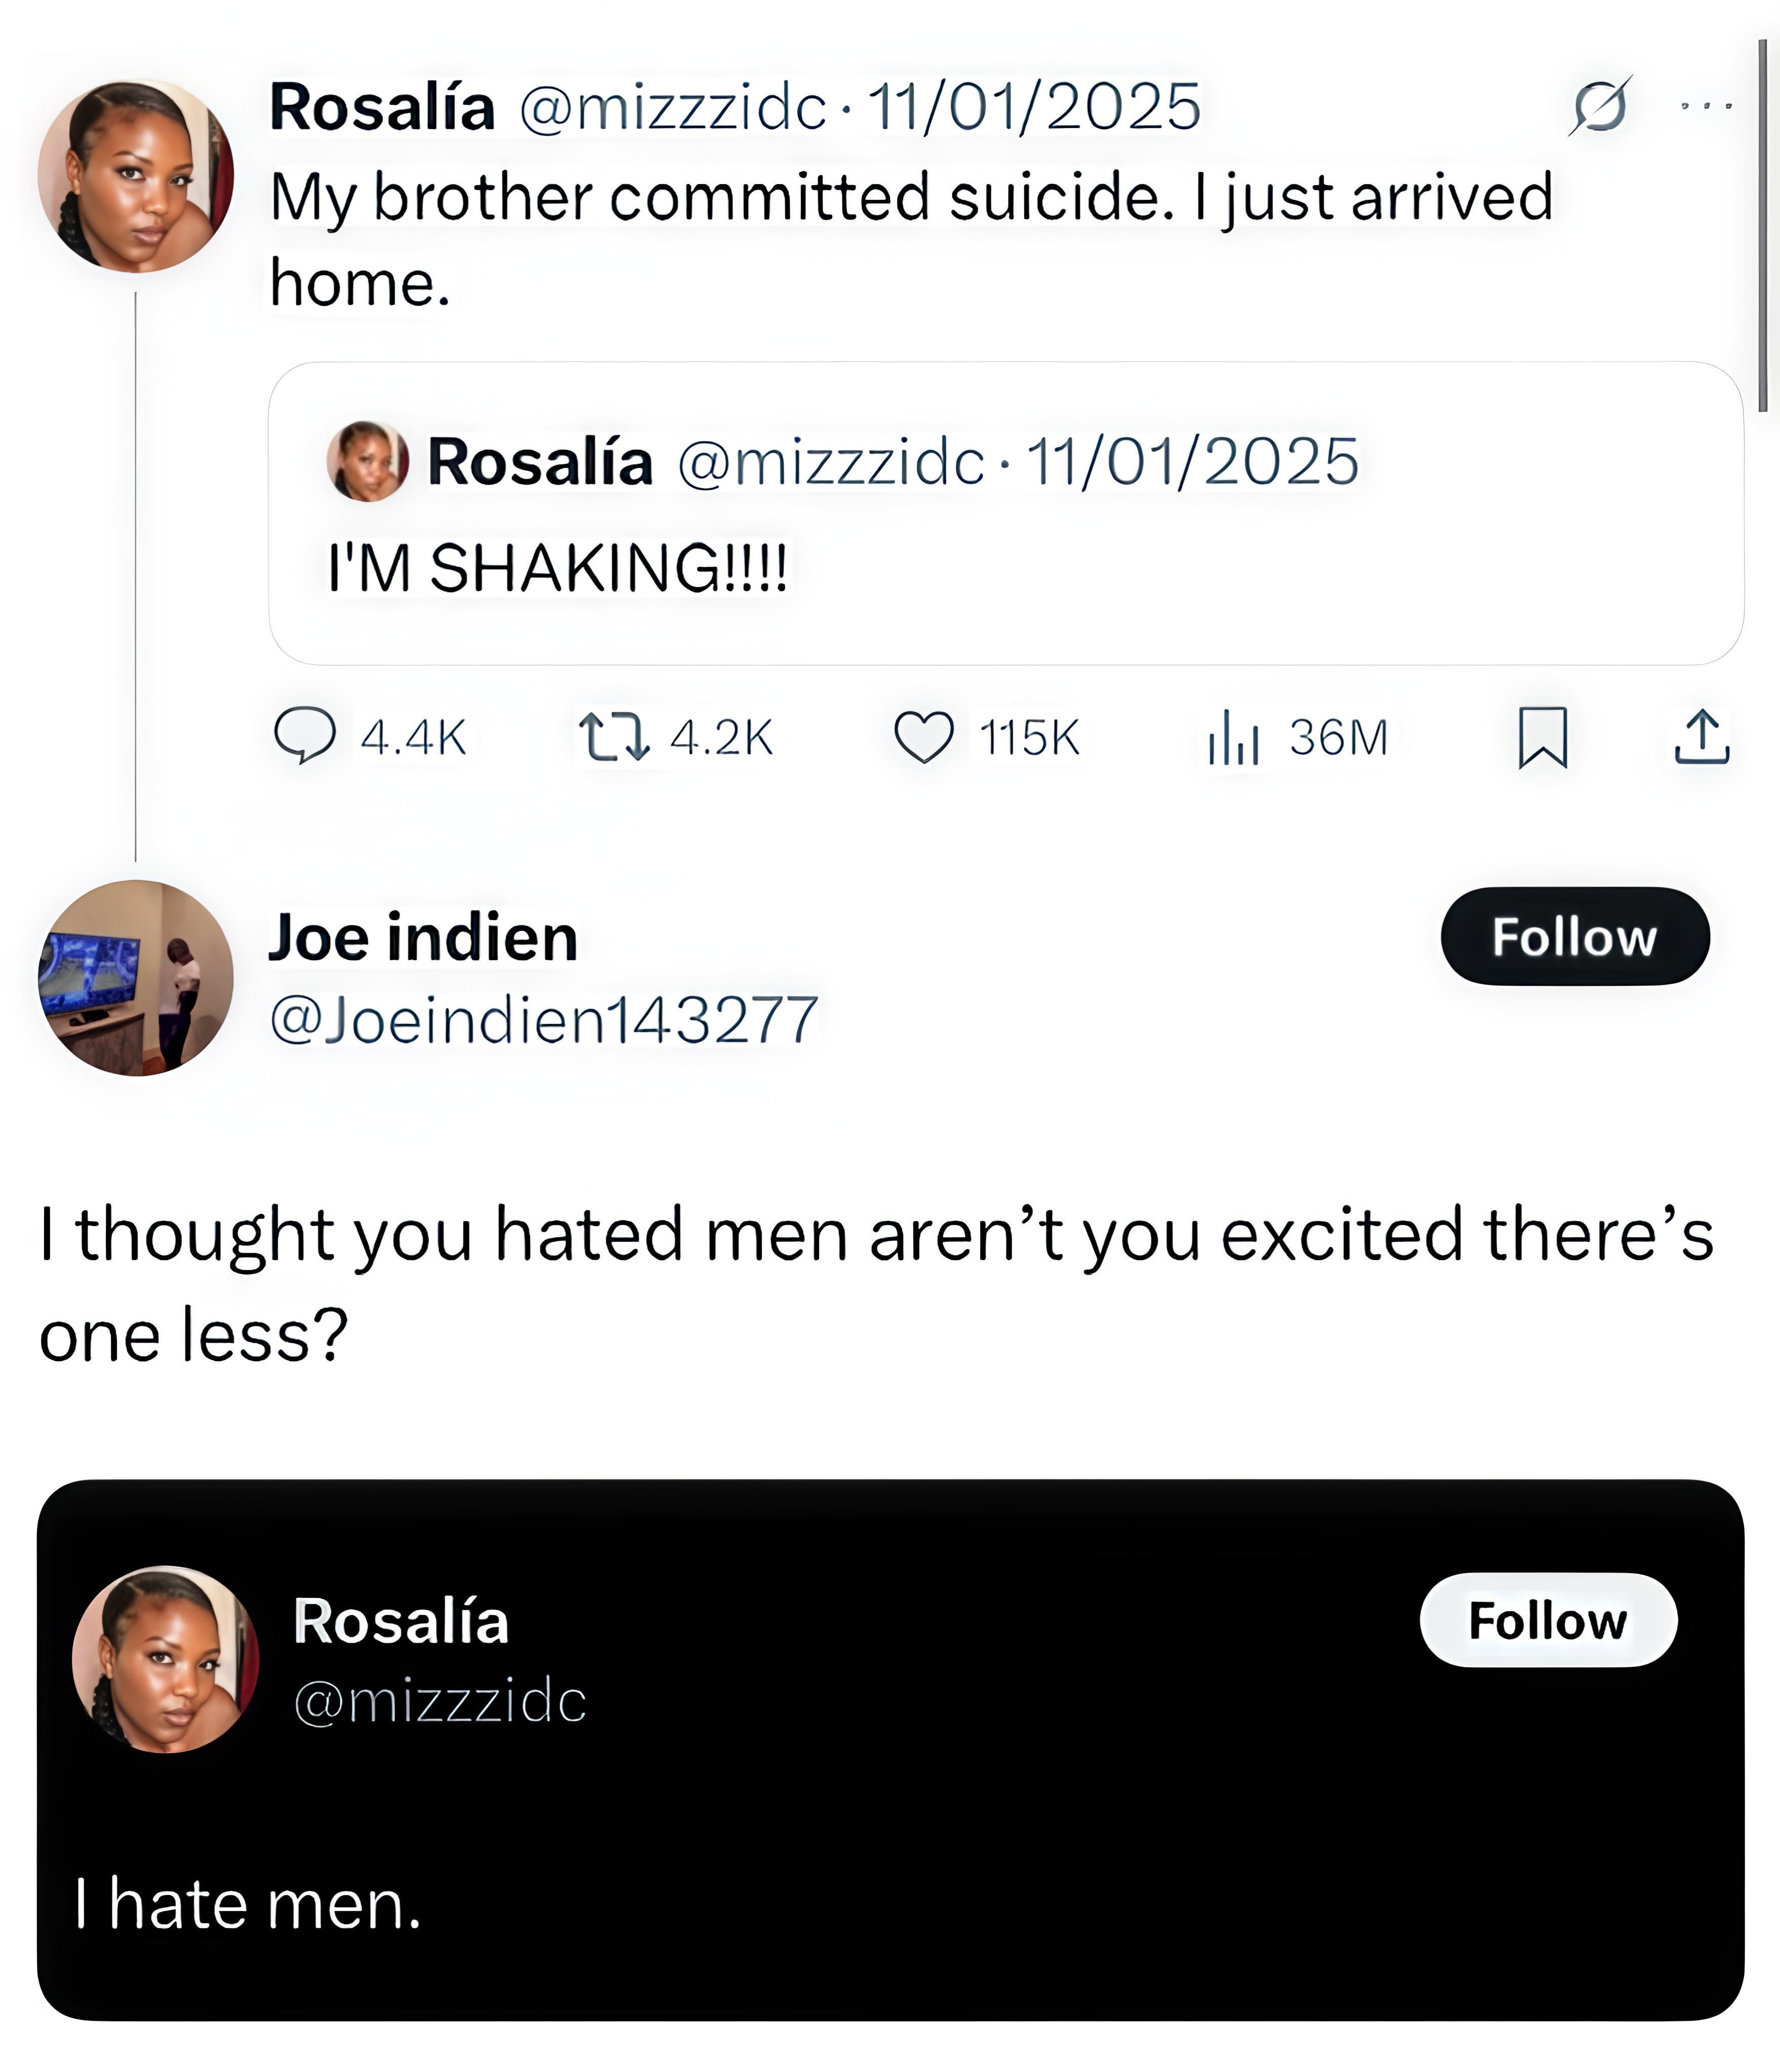Open the three-dot more options menu
1780x2072 pixels.
click(x=1706, y=105)
